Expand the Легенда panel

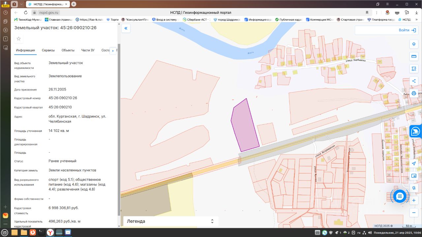212,221
